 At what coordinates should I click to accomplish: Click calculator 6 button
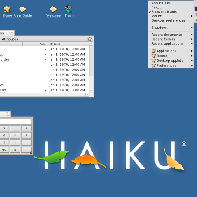coord(4,136)
